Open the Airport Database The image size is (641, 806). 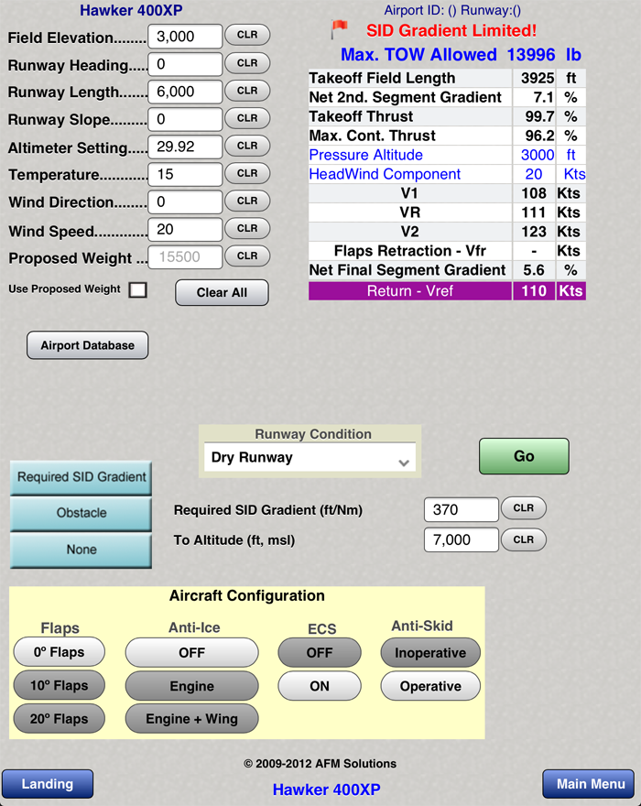click(87, 345)
